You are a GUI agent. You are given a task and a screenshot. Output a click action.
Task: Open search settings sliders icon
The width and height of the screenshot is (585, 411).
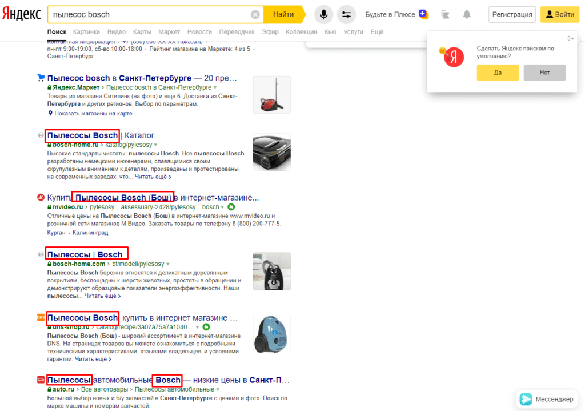coord(346,14)
